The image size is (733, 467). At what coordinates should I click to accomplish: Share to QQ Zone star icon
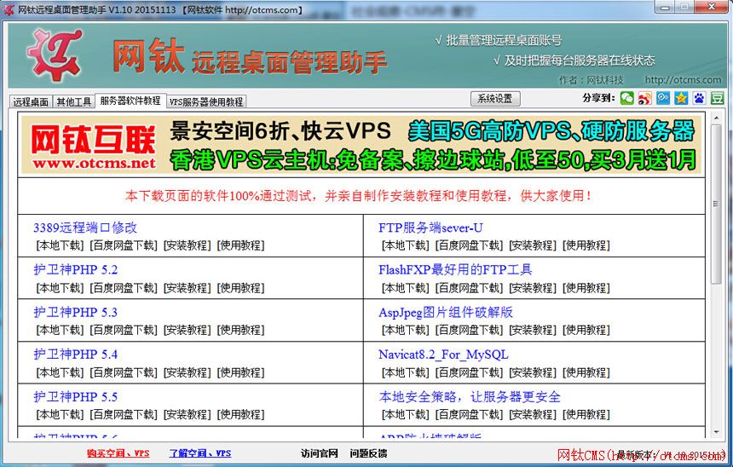[x=681, y=98]
